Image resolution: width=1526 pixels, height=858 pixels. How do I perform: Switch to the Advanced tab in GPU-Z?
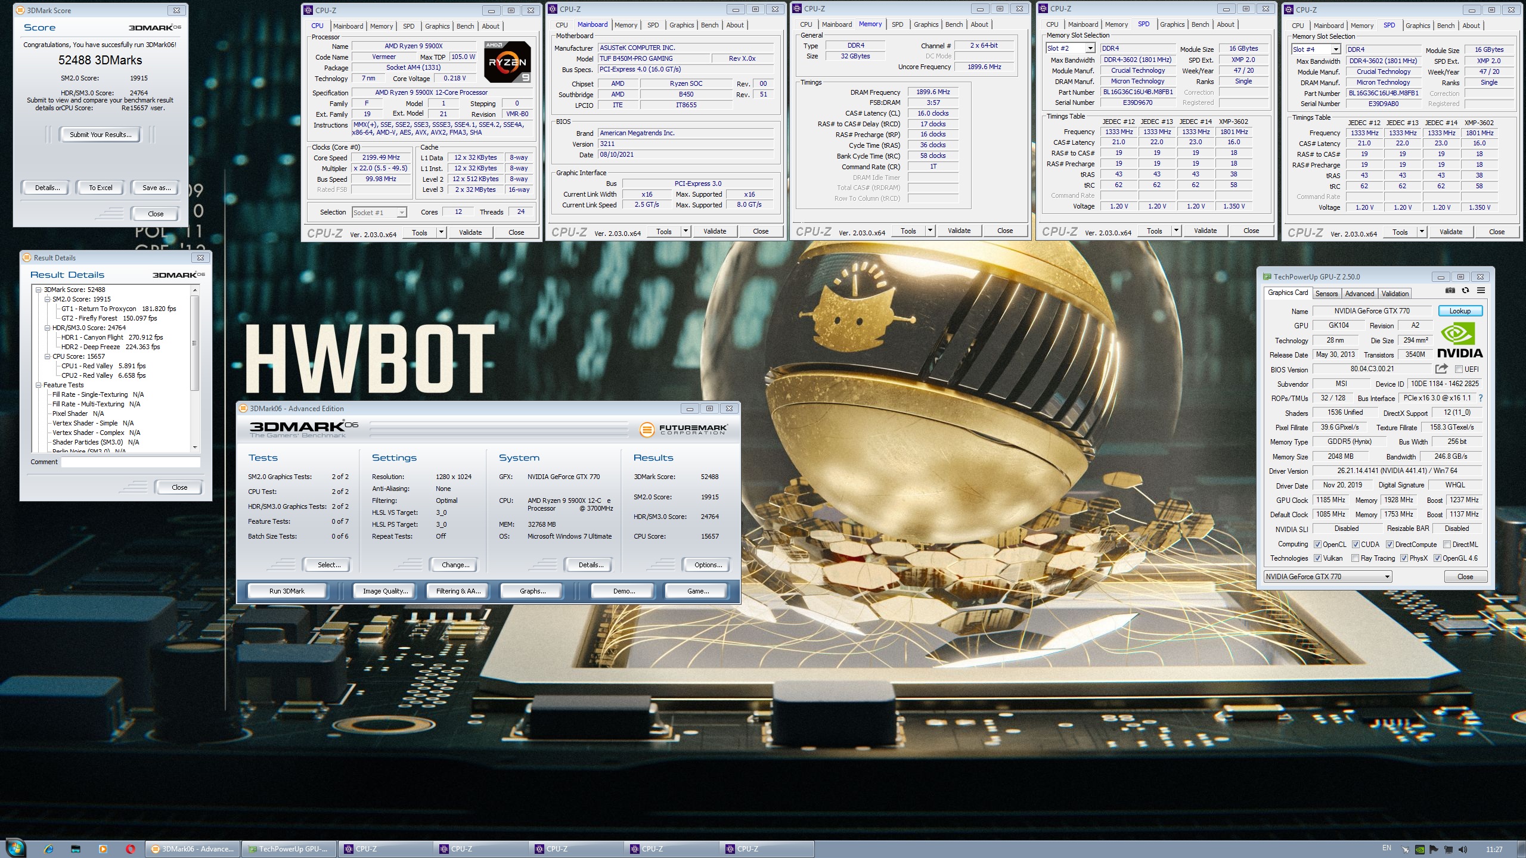tap(1359, 294)
